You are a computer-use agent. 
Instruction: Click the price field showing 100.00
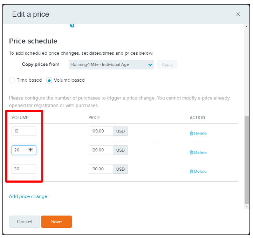(x=101, y=131)
